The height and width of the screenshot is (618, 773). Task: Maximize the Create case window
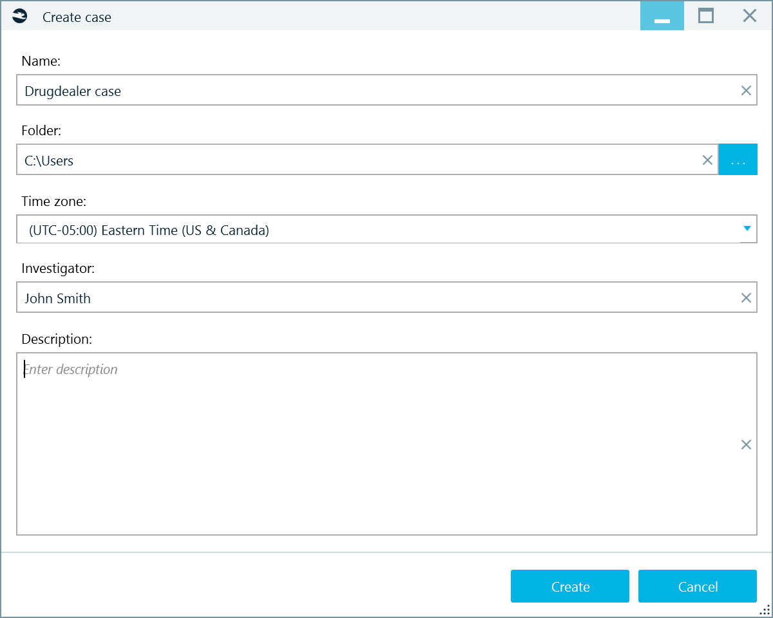click(x=706, y=16)
